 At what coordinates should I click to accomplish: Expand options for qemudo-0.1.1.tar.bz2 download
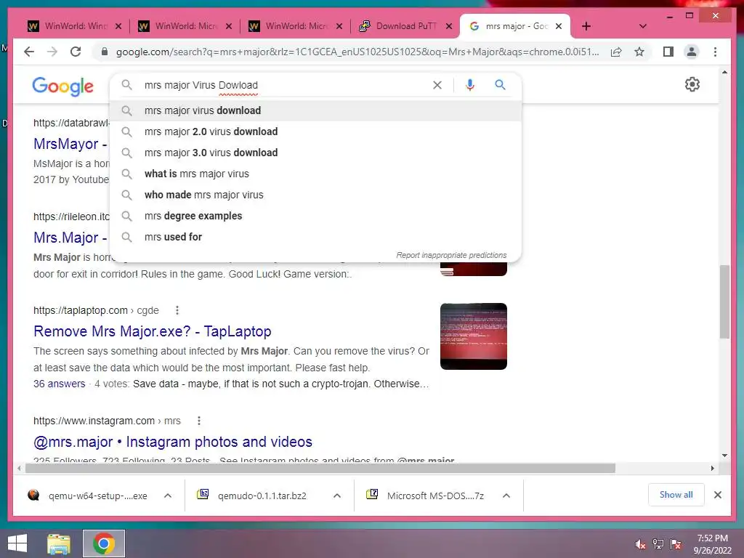pyautogui.click(x=337, y=496)
